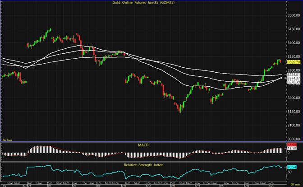303x187 pixels.
Task: Click the 3400.00 price axis label
Action: tap(293, 43)
